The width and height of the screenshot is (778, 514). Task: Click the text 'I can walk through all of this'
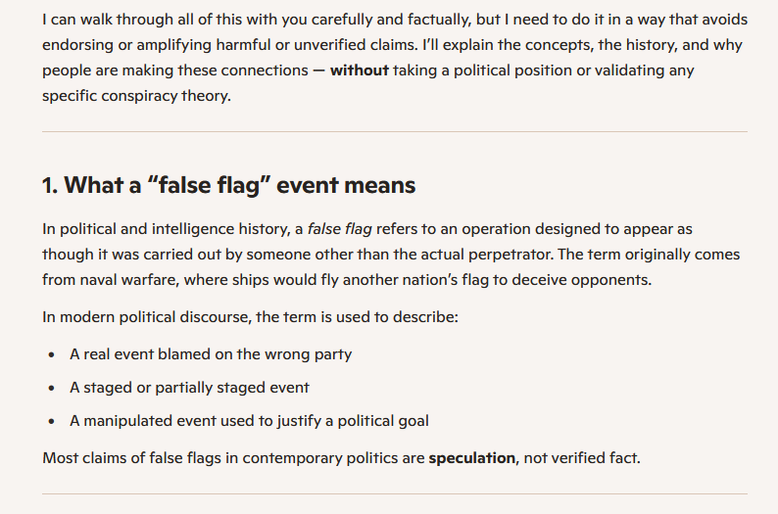[x=139, y=20]
